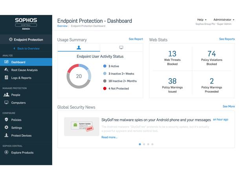Open the Dashboard menu item
240x180 pixels.
[26, 62]
